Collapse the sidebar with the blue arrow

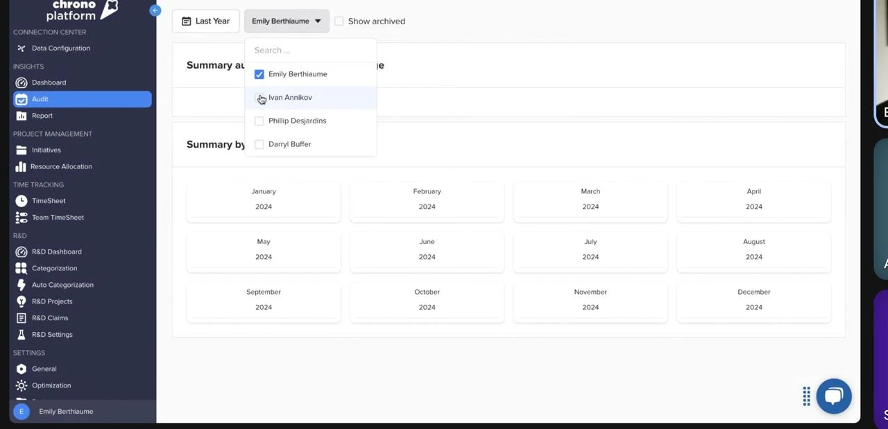tap(155, 10)
